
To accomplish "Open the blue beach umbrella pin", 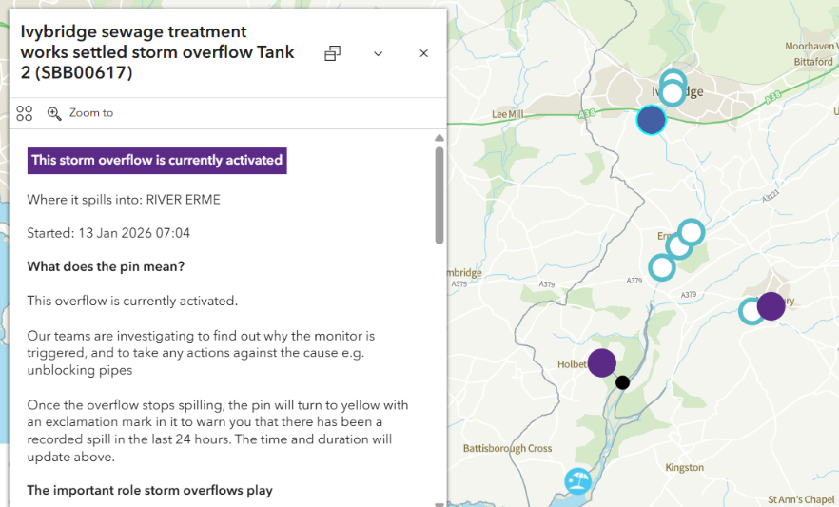I will (577, 481).
